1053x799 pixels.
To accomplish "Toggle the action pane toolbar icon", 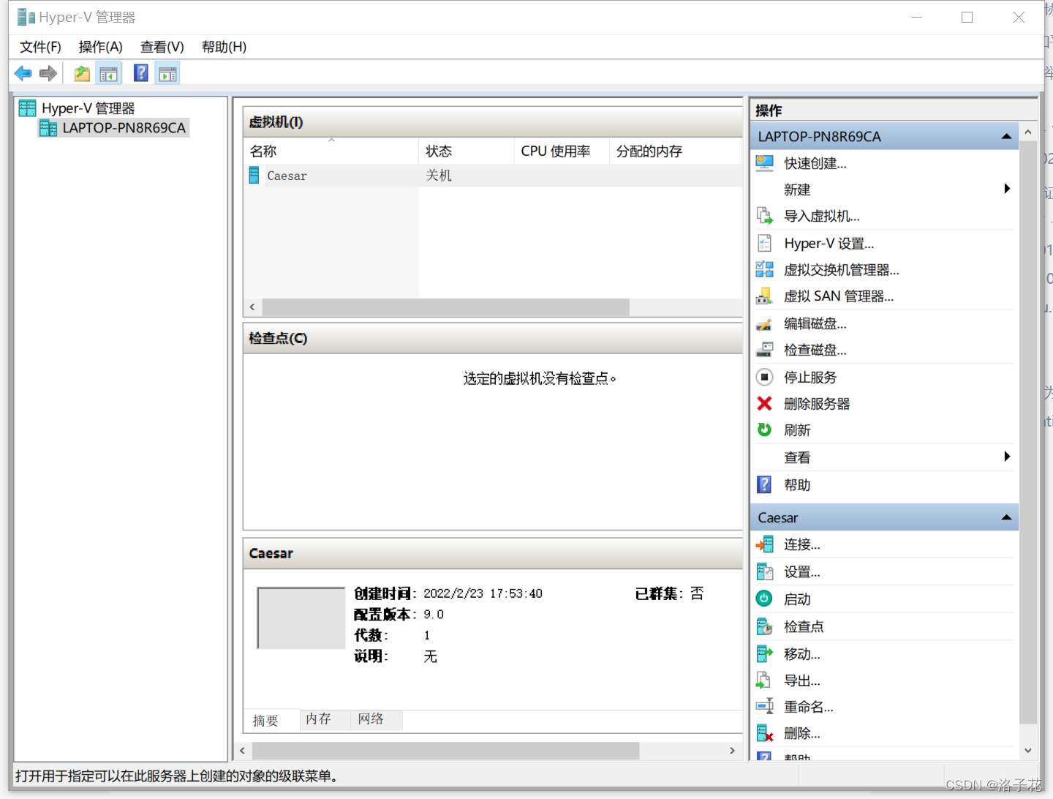I will pyautogui.click(x=168, y=73).
